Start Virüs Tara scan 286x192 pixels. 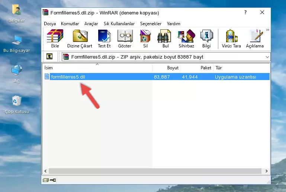[231, 39]
